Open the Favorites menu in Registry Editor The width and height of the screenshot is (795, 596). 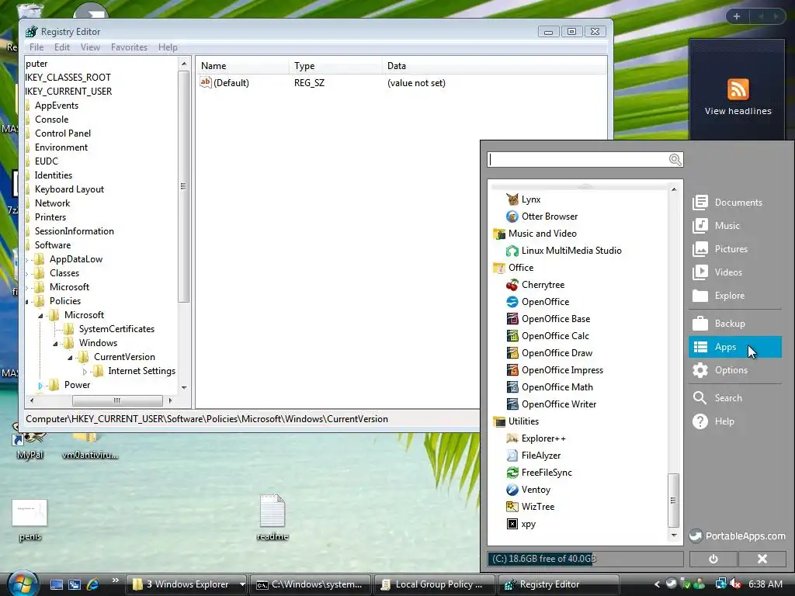[x=130, y=47]
